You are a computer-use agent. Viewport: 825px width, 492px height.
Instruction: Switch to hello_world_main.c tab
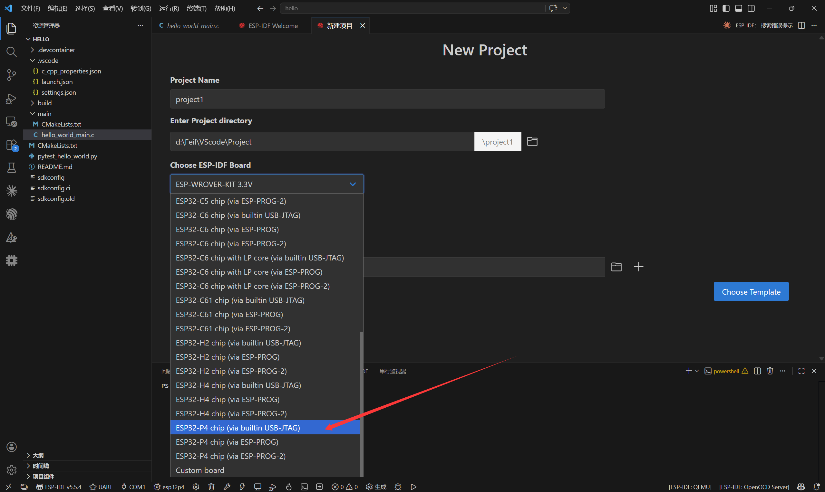192,25
